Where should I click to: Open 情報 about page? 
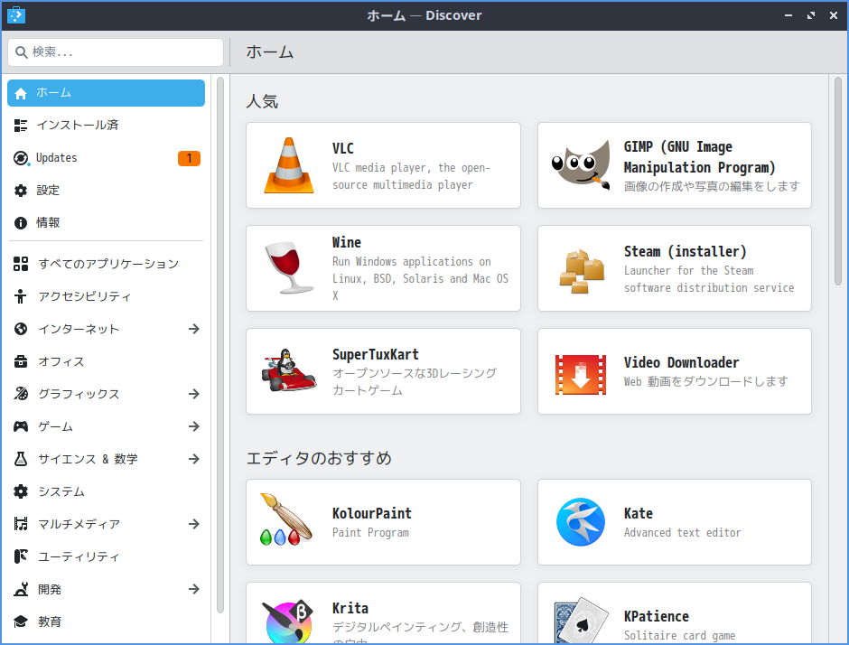click(x=107, y=223)
